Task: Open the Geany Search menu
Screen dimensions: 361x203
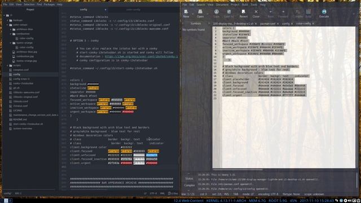Action: pos(201,5)
